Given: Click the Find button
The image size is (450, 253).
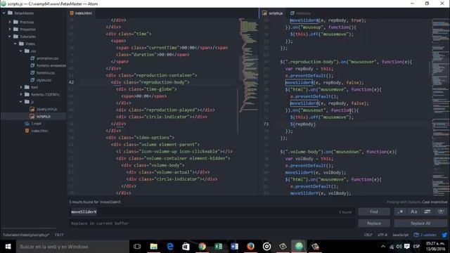Looking at the screenshot, I should pos(374,212).
